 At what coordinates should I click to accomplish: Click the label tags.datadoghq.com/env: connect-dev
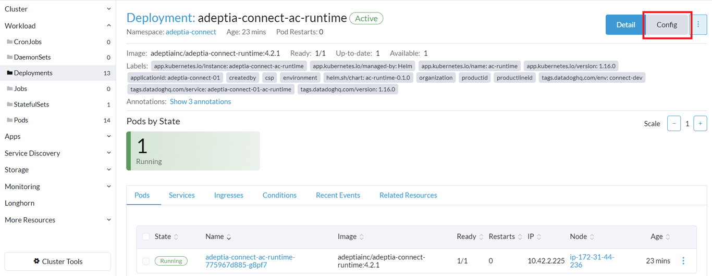pyautogui.click(x=593, y=77)
